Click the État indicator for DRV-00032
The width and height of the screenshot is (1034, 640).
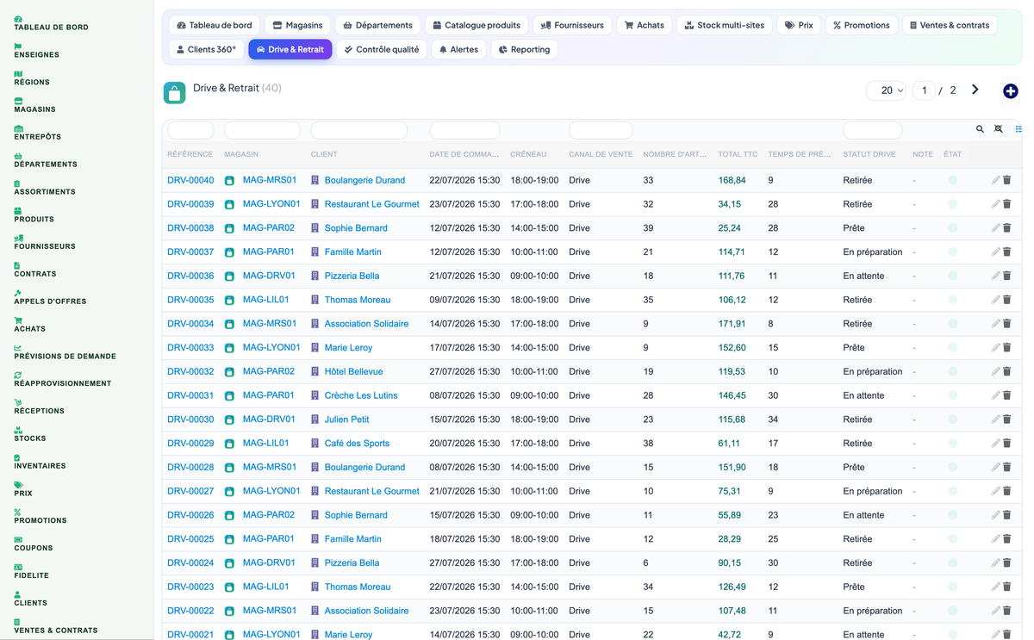pos(952,372)
